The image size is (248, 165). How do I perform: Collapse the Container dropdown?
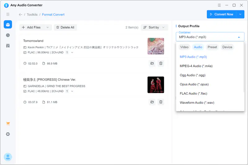click(x=239, y=37)
